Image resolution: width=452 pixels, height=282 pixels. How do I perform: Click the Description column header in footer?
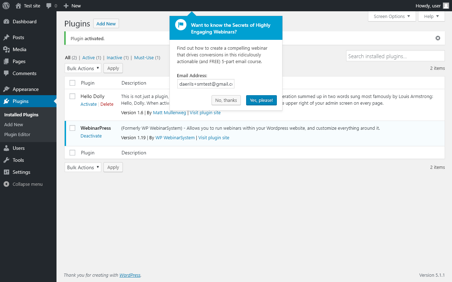pyautogui.click(x=134, y=153)
